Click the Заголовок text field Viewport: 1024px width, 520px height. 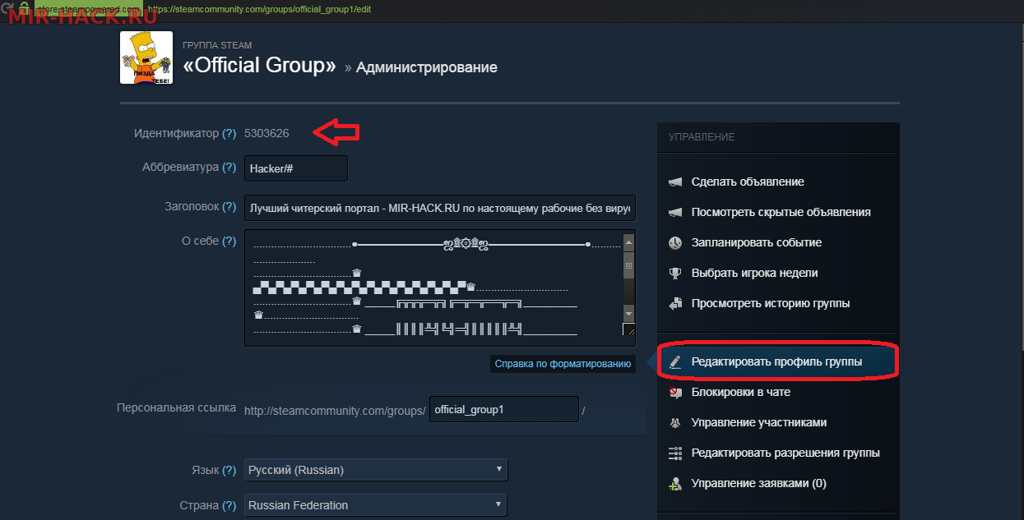click(439, 208)
